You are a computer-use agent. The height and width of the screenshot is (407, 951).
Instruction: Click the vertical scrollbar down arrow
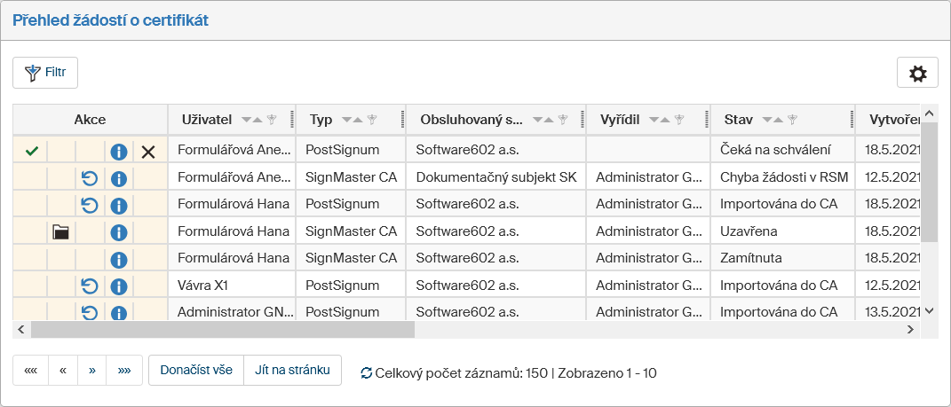coord(930,310)
